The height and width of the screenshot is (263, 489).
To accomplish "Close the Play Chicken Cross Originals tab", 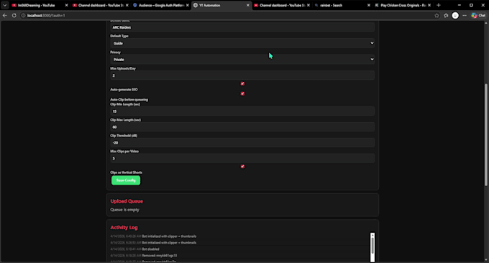I will tap(429, 5).
